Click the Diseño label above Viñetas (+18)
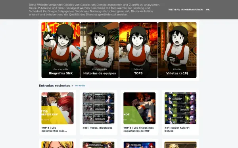The image size is (238, 148). 177,69
